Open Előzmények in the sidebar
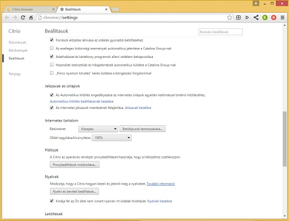Viewport: 289px width, 221px height. (x=17, y=43)
